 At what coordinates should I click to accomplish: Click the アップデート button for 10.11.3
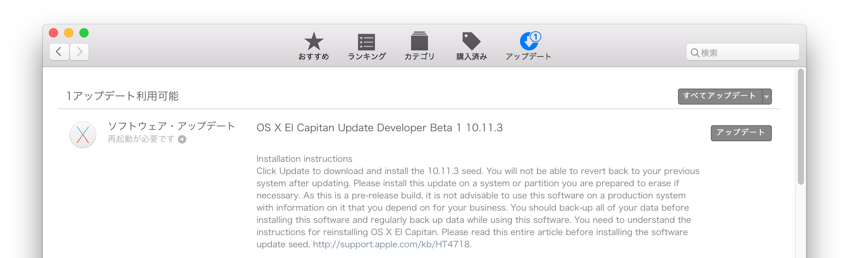tap(741, 133)
